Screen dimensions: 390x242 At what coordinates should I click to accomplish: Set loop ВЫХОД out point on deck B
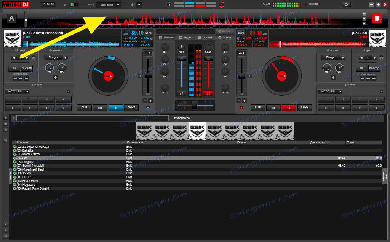pyautogui.click(x=374, y=68)
